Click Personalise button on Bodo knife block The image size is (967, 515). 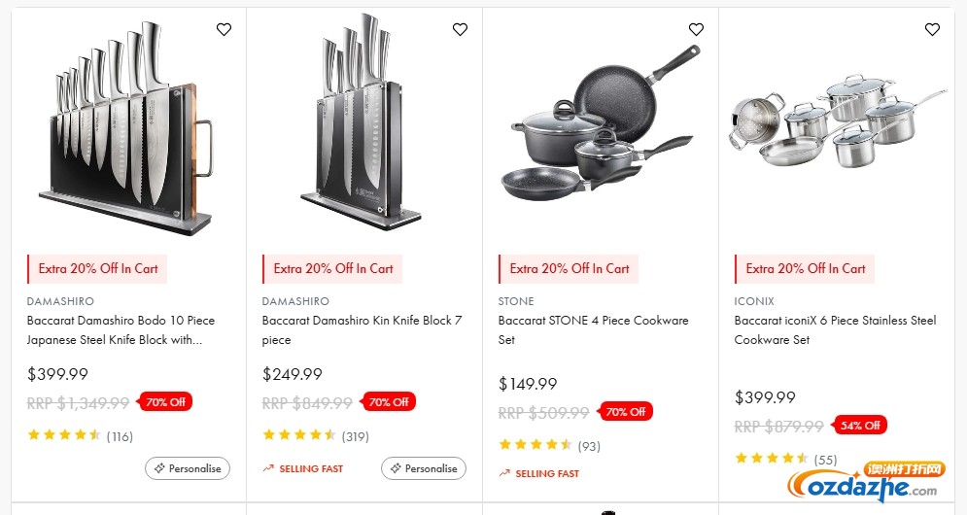(188, 468)
